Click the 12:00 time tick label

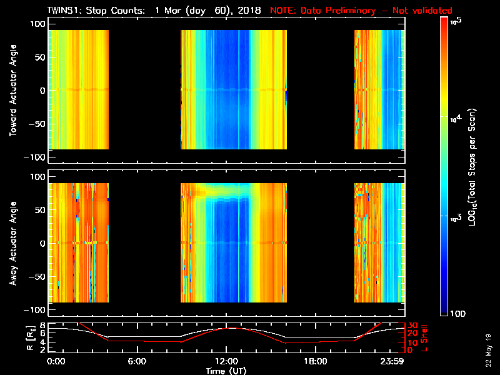coord(226,362)
